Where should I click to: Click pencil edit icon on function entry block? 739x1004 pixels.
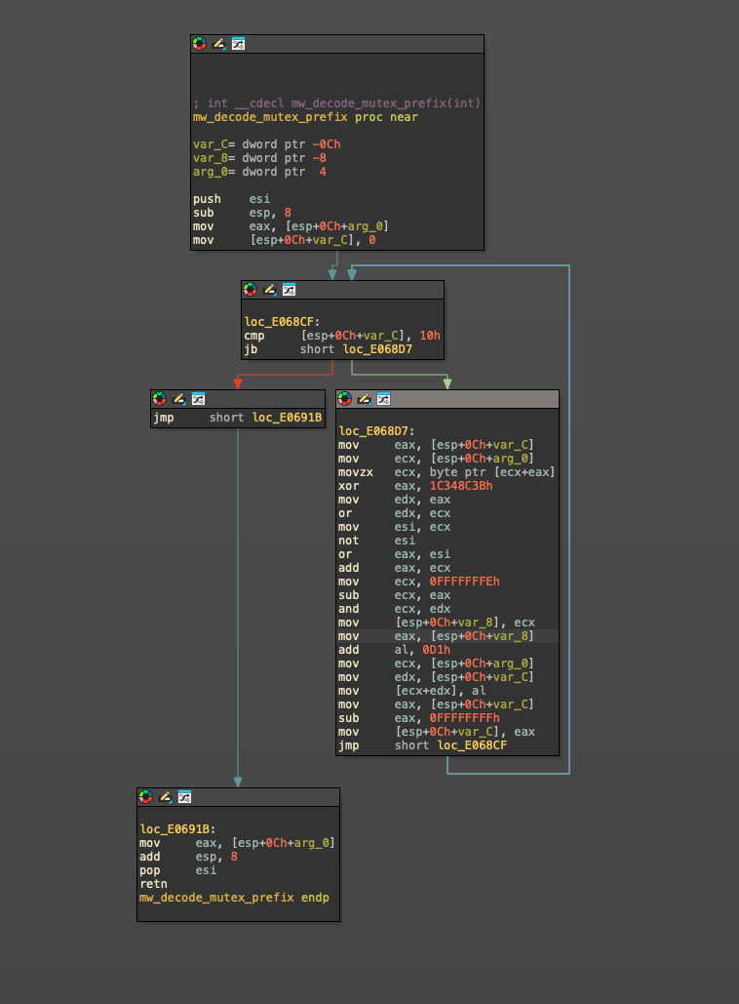click(x=218, y=44)
